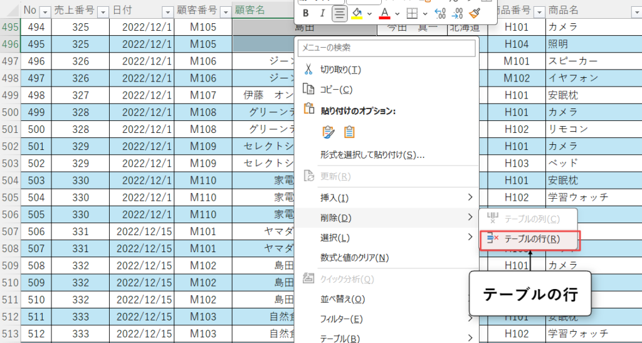Viewport: 642px width, 343px height.
Task: Click the メニューの検索 search box
Action: 386,48
